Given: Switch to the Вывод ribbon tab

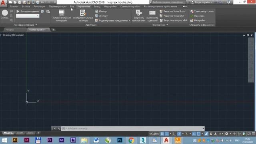Looking at the screenshot, I should (x=97, y=6).
